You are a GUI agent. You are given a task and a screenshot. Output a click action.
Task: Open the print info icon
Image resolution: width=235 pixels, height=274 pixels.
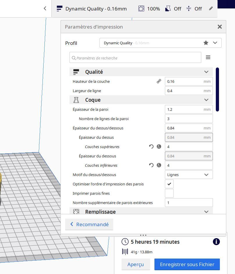216,242
